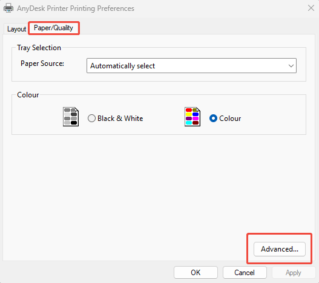Screen dimensions: 319x283
Task: Click the AnyDesk Printer Printing Preferences title
Action: pyautogui.click(x=76, y=8)
